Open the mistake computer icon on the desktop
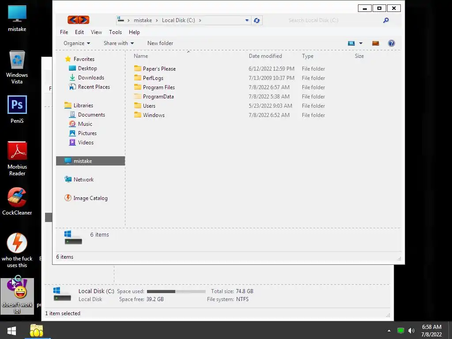Screen dimensions: 452x339 (17, 19)
